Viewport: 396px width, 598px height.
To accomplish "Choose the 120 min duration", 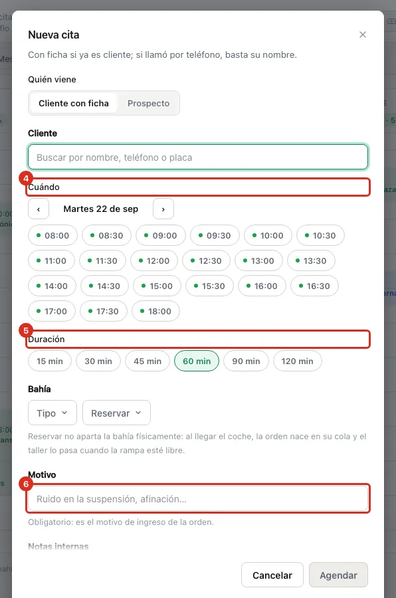I will (x=298, y=361).
